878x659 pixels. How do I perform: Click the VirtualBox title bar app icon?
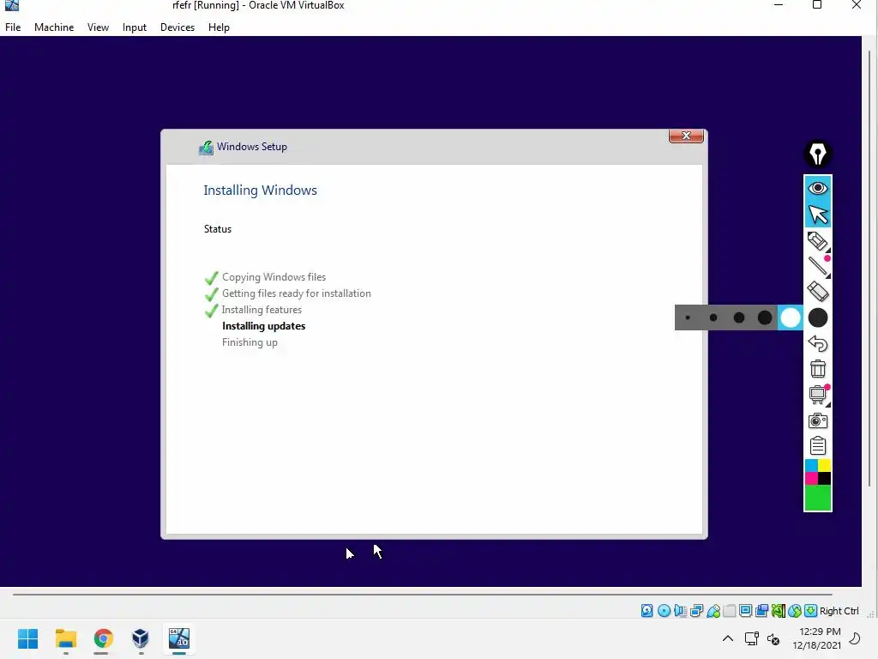[12, 6]
